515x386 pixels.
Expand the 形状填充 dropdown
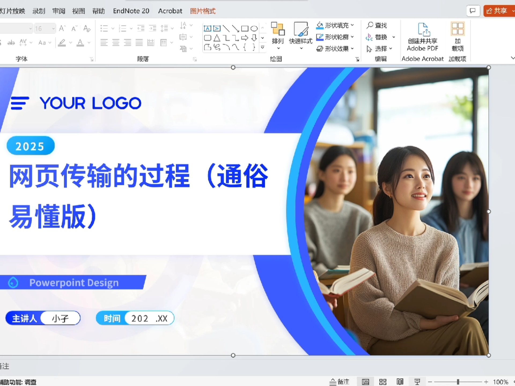pos(352,25)
